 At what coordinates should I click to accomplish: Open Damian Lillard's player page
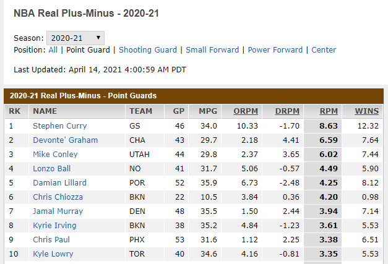[x=59, y=183]
